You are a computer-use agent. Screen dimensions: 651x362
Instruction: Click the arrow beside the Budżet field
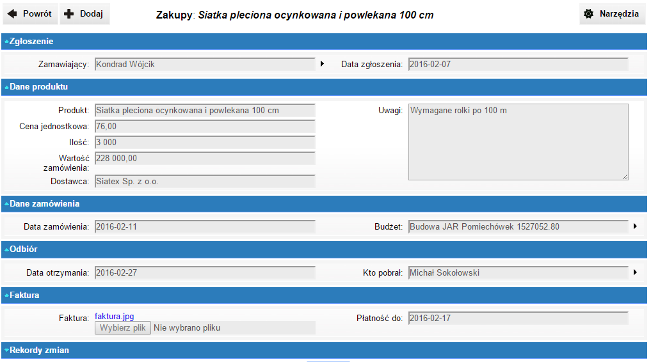635,226
